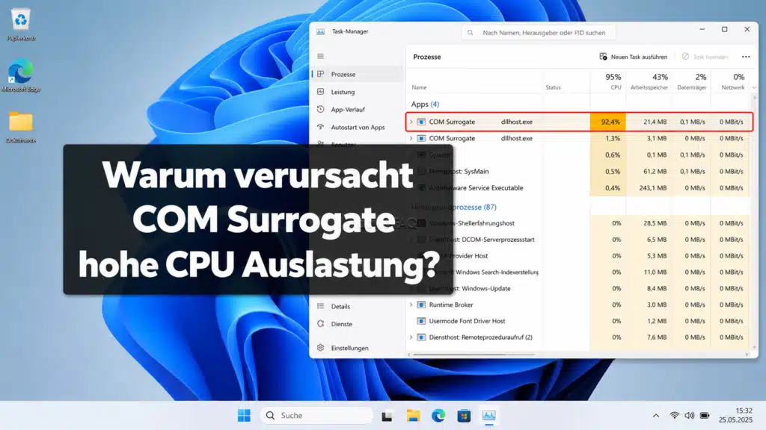
Task: Select the Windows Search-Indexerstellung row
Action: tap(579, 272)
